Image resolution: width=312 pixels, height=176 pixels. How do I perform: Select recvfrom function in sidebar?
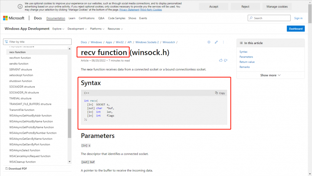20,58
